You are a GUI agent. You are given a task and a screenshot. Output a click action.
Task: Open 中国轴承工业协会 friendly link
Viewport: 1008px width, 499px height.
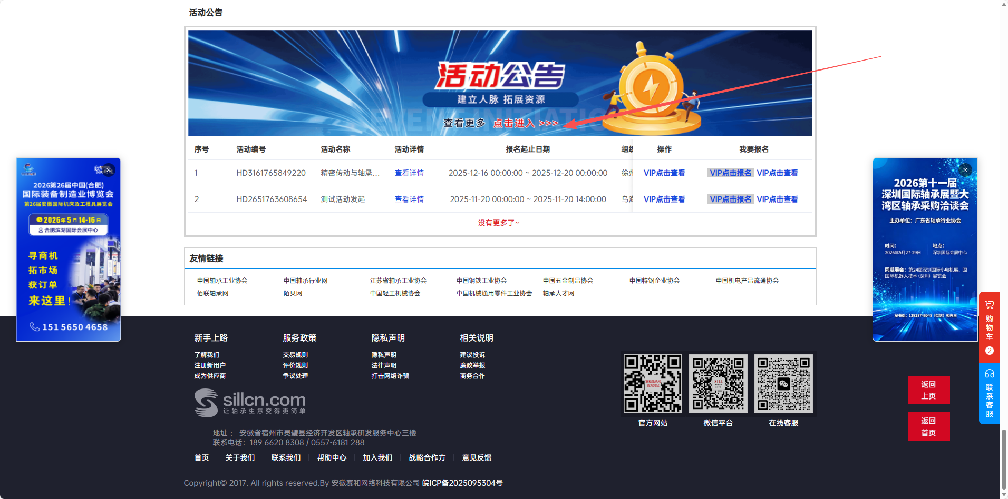pyautogui.click(x=222, y=281)
